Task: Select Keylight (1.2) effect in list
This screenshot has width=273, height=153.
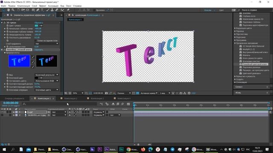Action: click(x=249, y=49)
